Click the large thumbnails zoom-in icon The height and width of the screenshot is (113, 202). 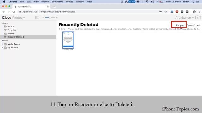pyautogui.click(x=57, y=18)
